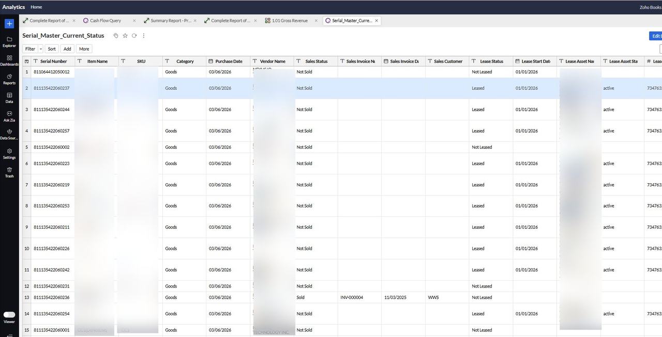Click the Add button

[x=67, y=49]
